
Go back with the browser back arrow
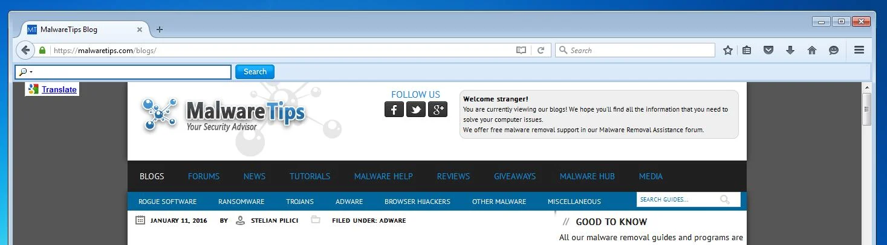25,50
